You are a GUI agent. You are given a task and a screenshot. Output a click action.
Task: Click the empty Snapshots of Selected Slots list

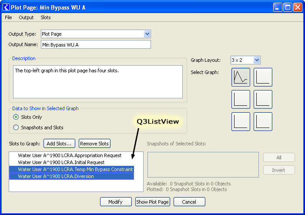tap(203, 165)
